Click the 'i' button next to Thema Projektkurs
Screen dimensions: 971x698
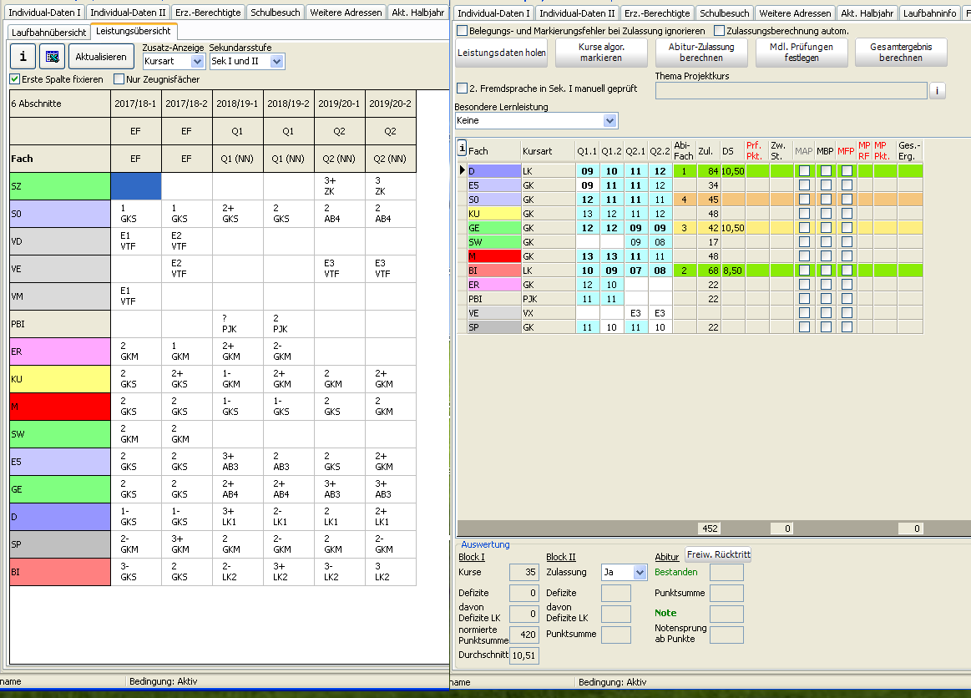click(937, 90)
